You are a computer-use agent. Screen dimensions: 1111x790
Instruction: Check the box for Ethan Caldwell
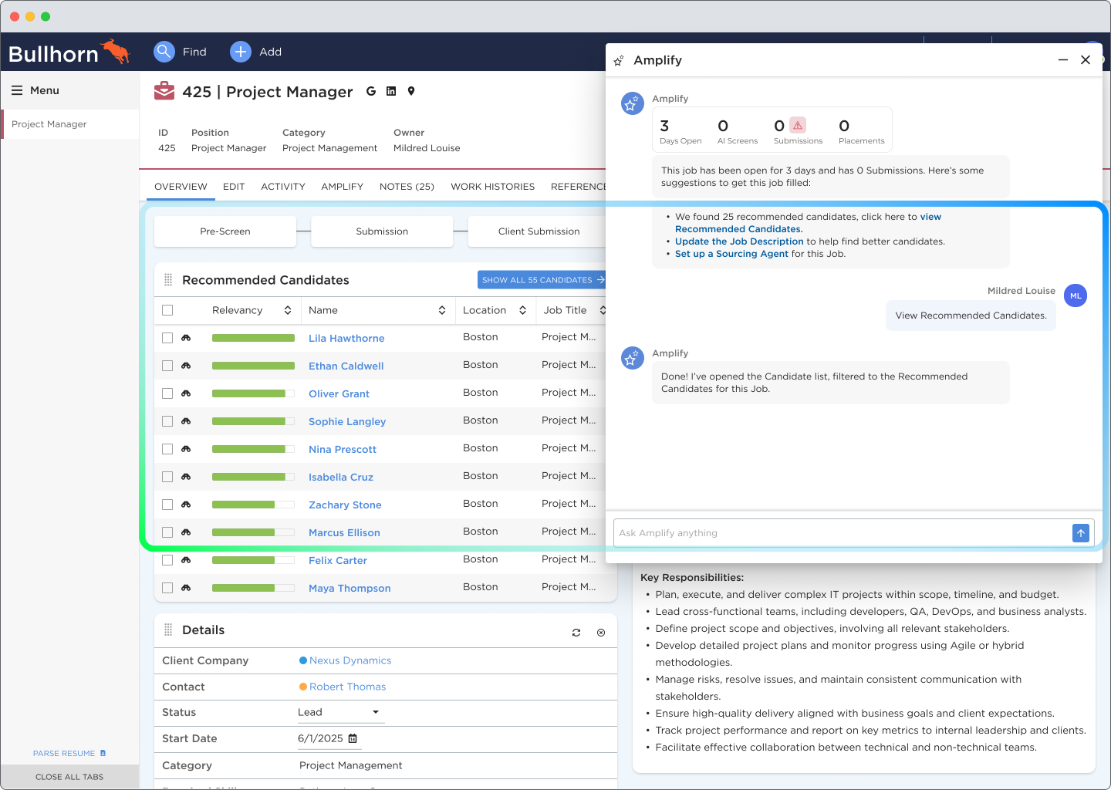click(167, 366)
